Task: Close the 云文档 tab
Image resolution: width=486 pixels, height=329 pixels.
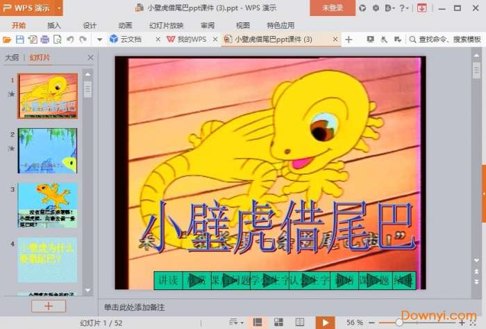Action: coord(158,40)
